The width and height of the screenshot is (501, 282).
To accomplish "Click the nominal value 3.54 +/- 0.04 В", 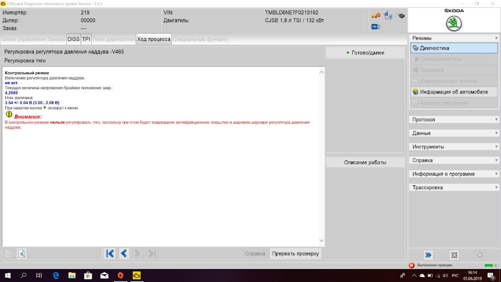I will tap(32, 103).
